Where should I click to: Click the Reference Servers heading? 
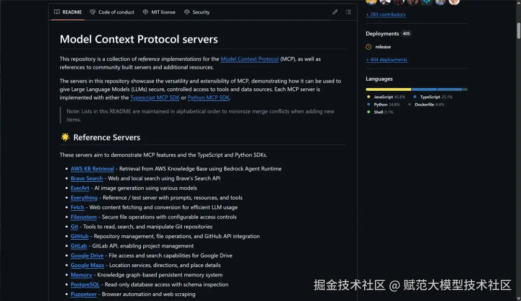click(107, 137)
